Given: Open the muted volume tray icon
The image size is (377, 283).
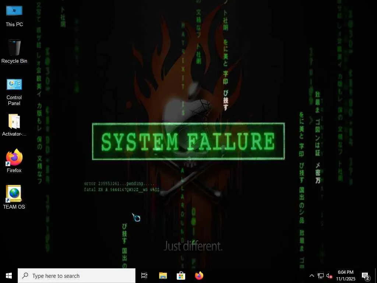Looking at the screenshot, I should pyautogui.click(x=329, y=276).
